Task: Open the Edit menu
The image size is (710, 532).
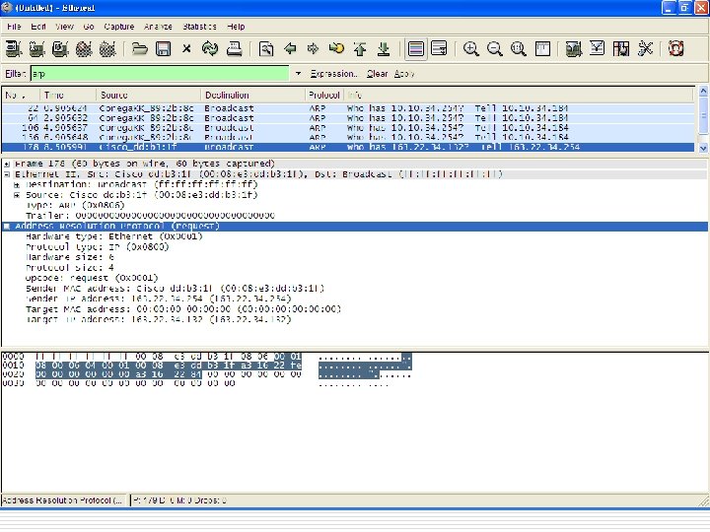Action: pyautogui.click(x=38, y=27)
